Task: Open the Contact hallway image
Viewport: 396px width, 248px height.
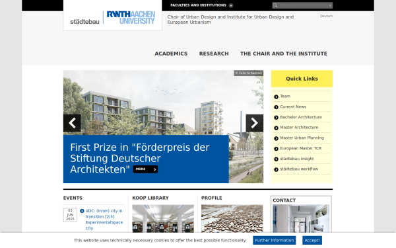Action: click(301, 219)
